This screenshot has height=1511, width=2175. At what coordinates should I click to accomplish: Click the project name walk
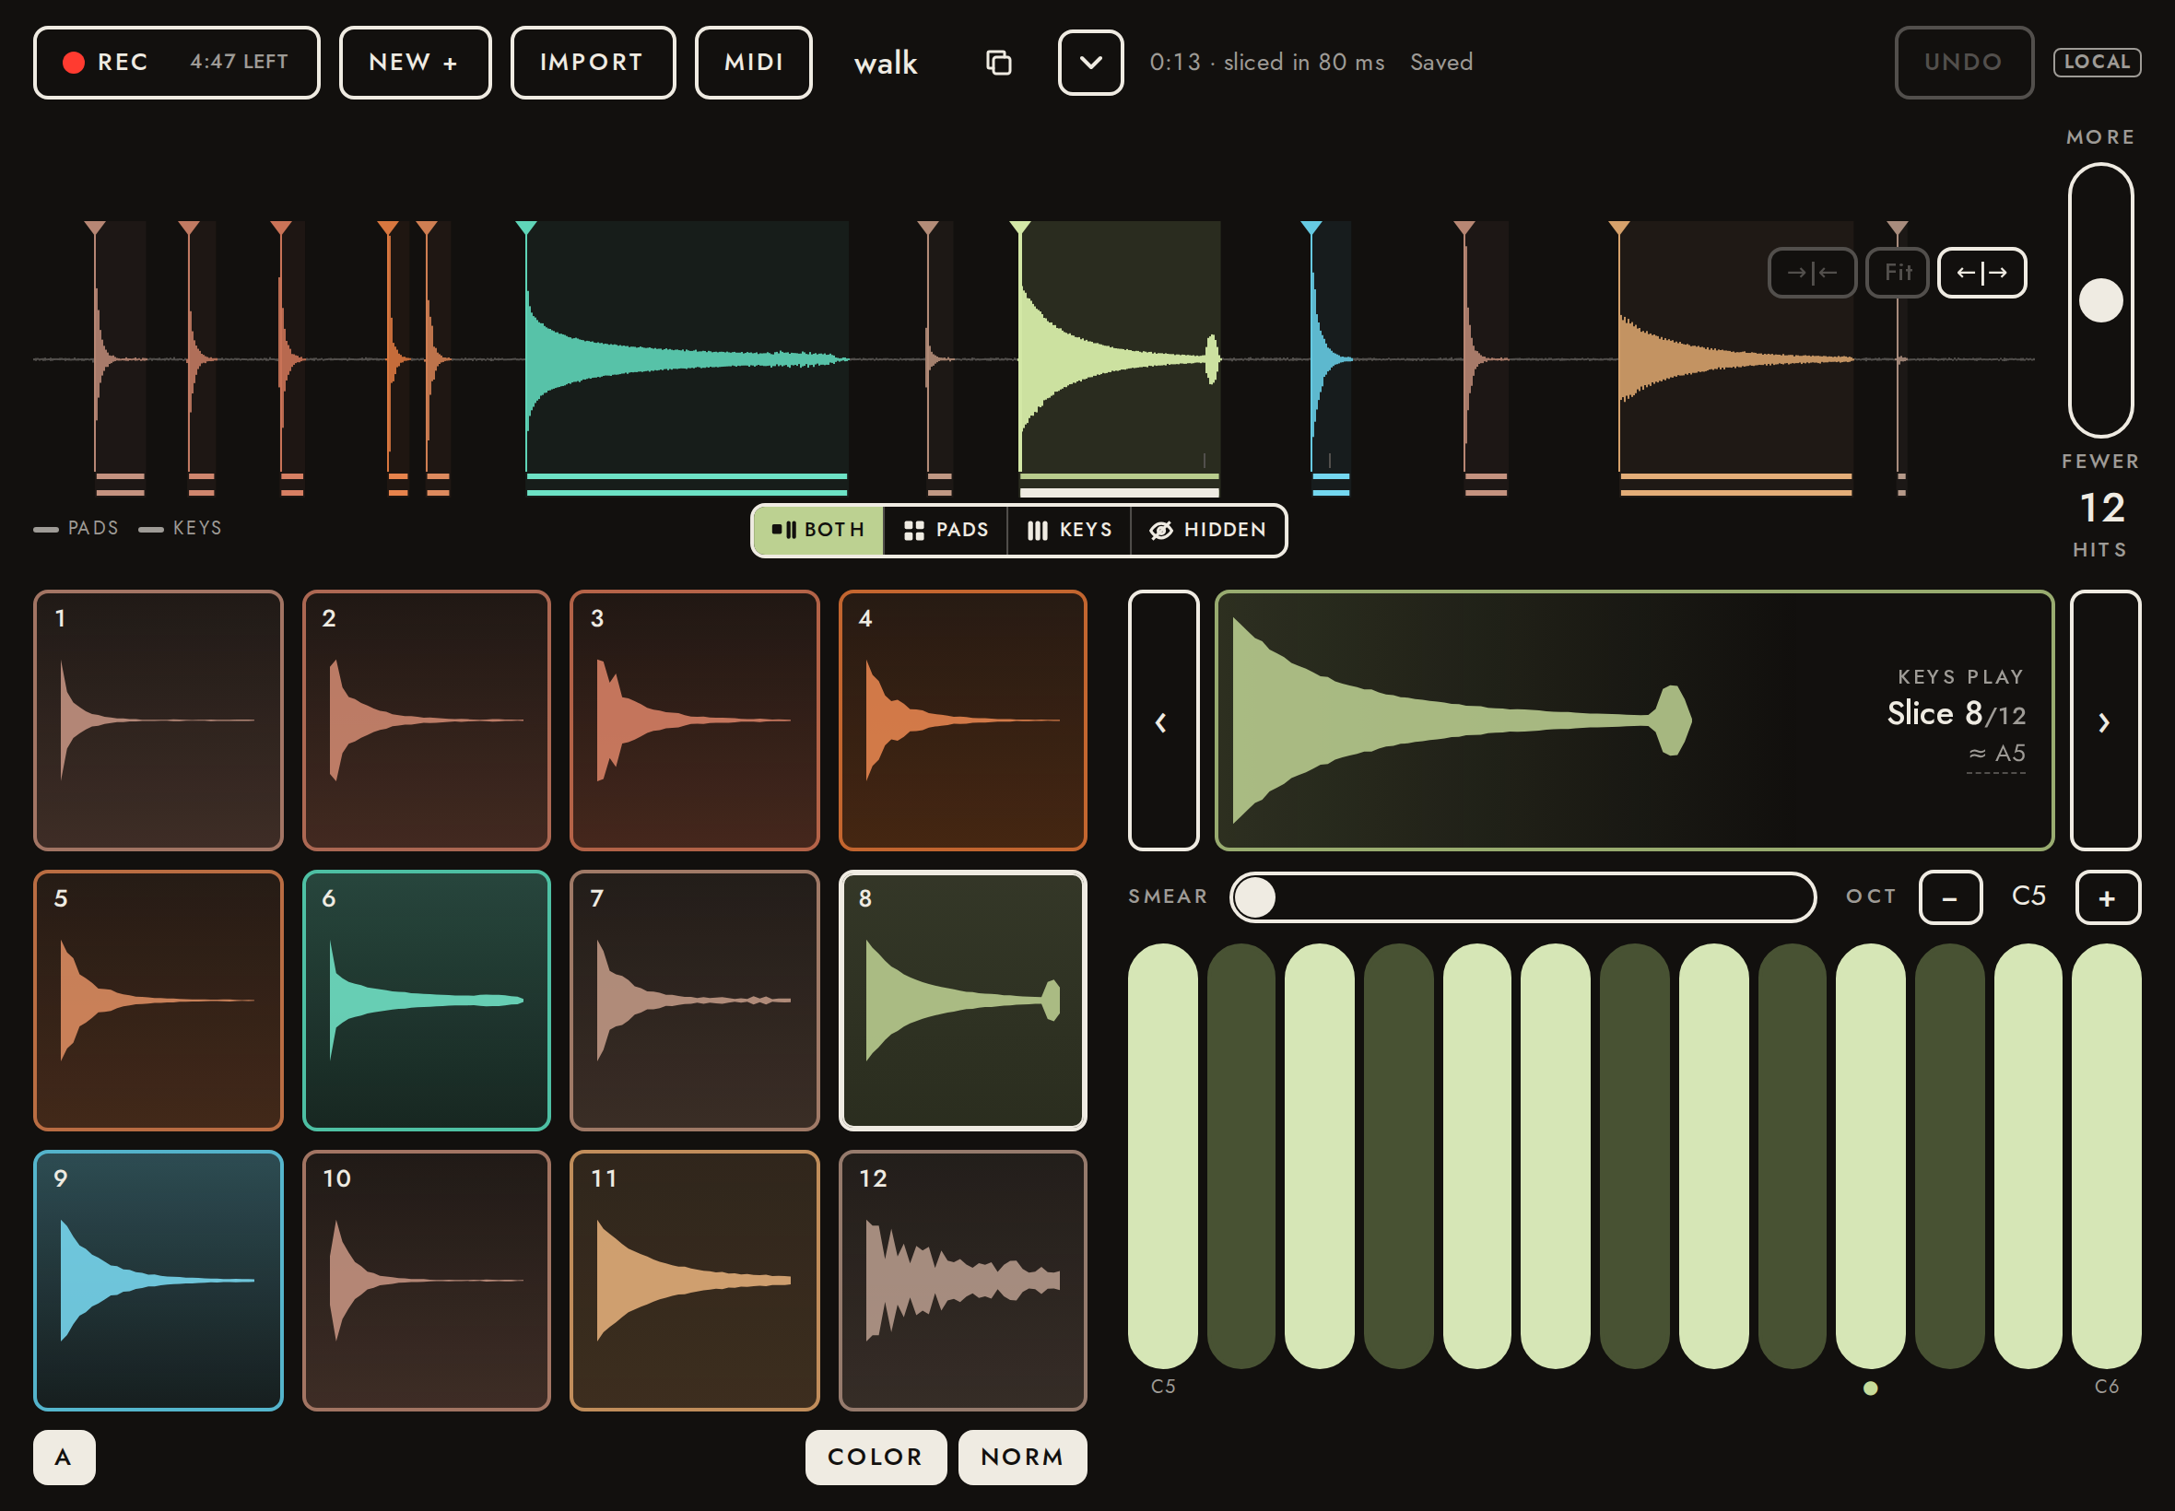pos(886,63)
